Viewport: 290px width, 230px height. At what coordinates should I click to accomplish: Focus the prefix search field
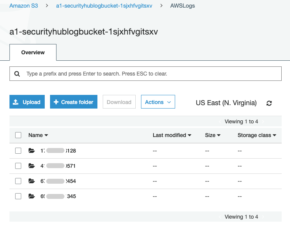coord(146,74)
